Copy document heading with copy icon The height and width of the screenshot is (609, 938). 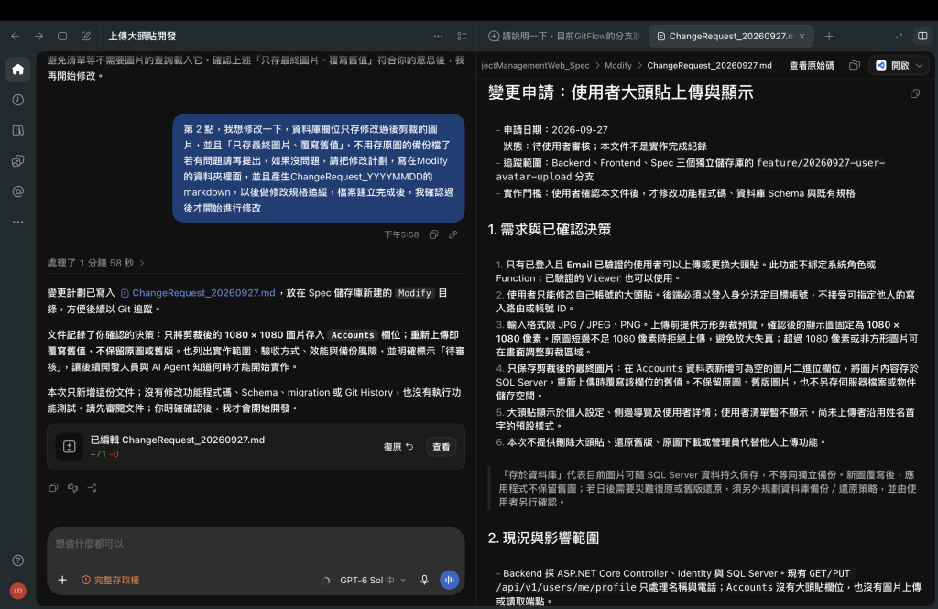click(x=915, y=94)
